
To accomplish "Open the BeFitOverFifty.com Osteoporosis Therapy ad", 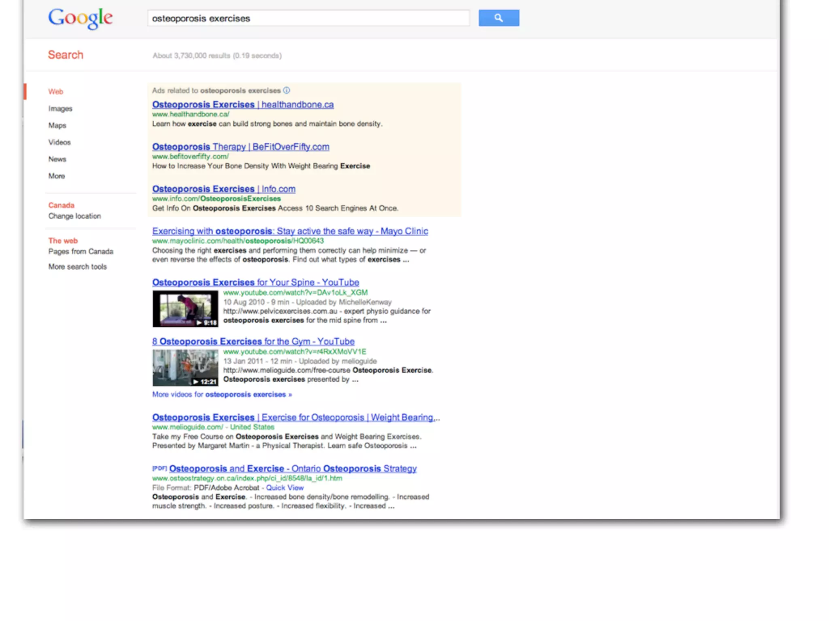I will tap(240, 147).
